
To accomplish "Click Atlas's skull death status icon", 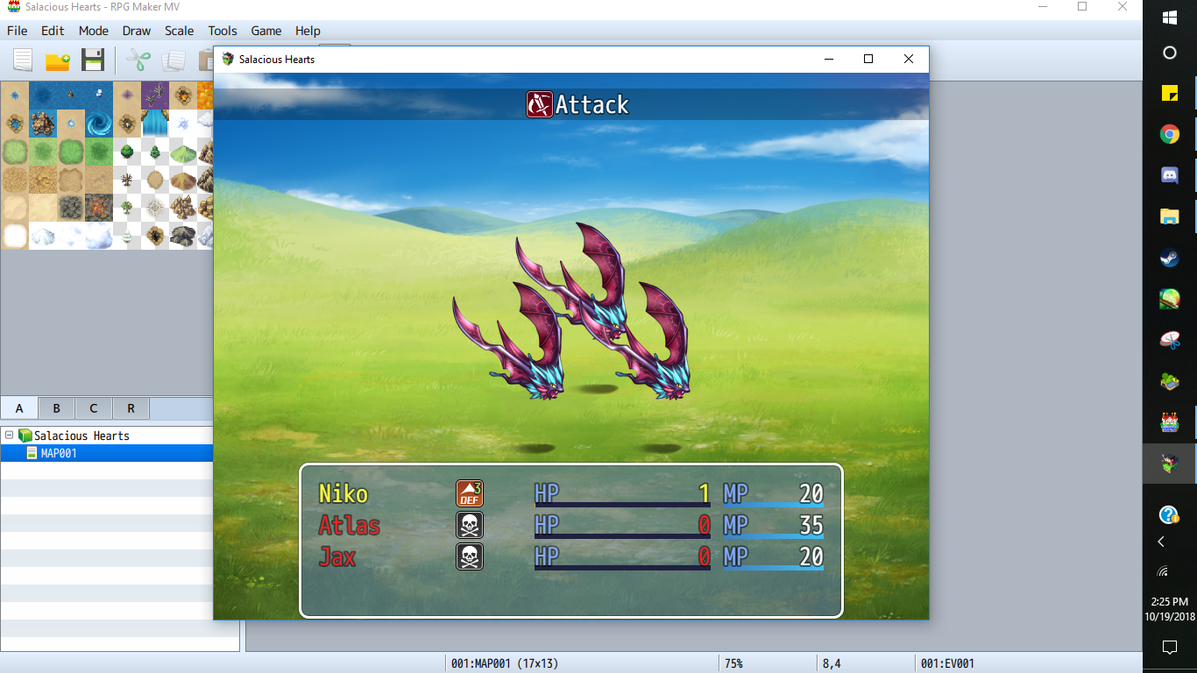I will [x=470, y=525].
